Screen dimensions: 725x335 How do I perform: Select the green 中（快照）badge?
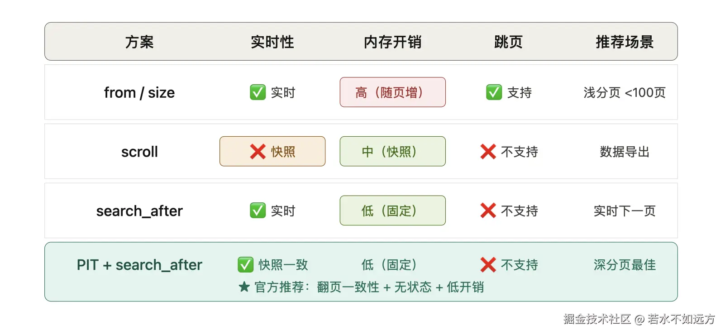tap(393, 152)
